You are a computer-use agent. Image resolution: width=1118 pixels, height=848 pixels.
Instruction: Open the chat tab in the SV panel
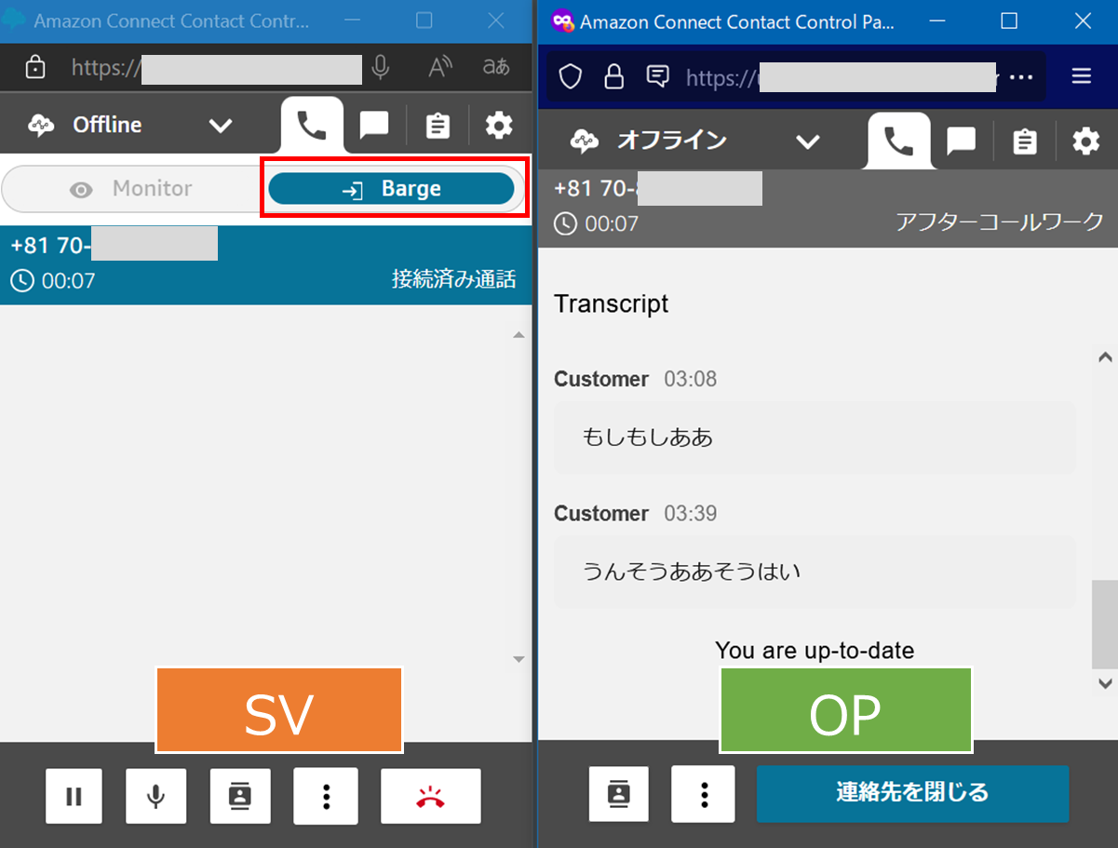click(374, 126)
